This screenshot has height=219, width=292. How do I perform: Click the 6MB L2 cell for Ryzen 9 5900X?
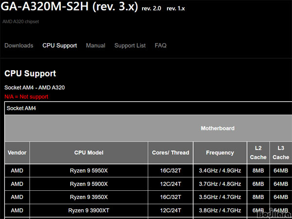[258, 184]
